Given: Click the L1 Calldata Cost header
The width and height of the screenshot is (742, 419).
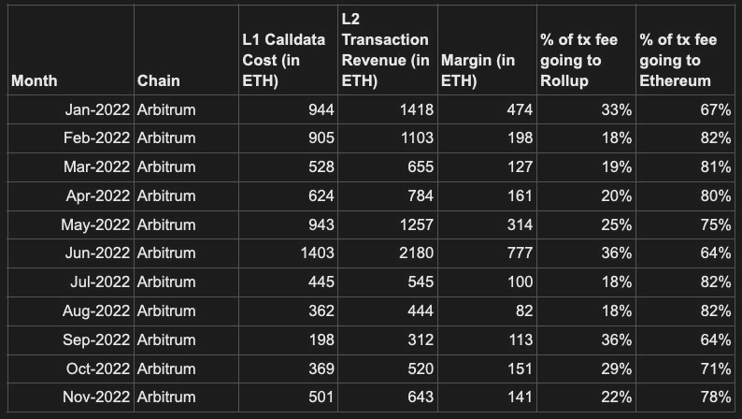Looking at the screenshot, I should [x=284, y=61].
